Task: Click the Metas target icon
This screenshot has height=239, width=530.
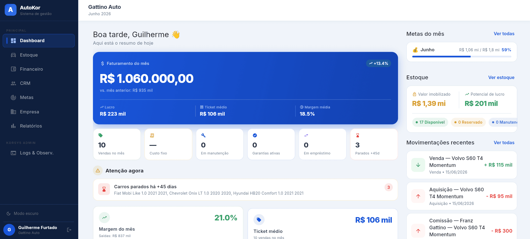Action: (x=13, y=97)
